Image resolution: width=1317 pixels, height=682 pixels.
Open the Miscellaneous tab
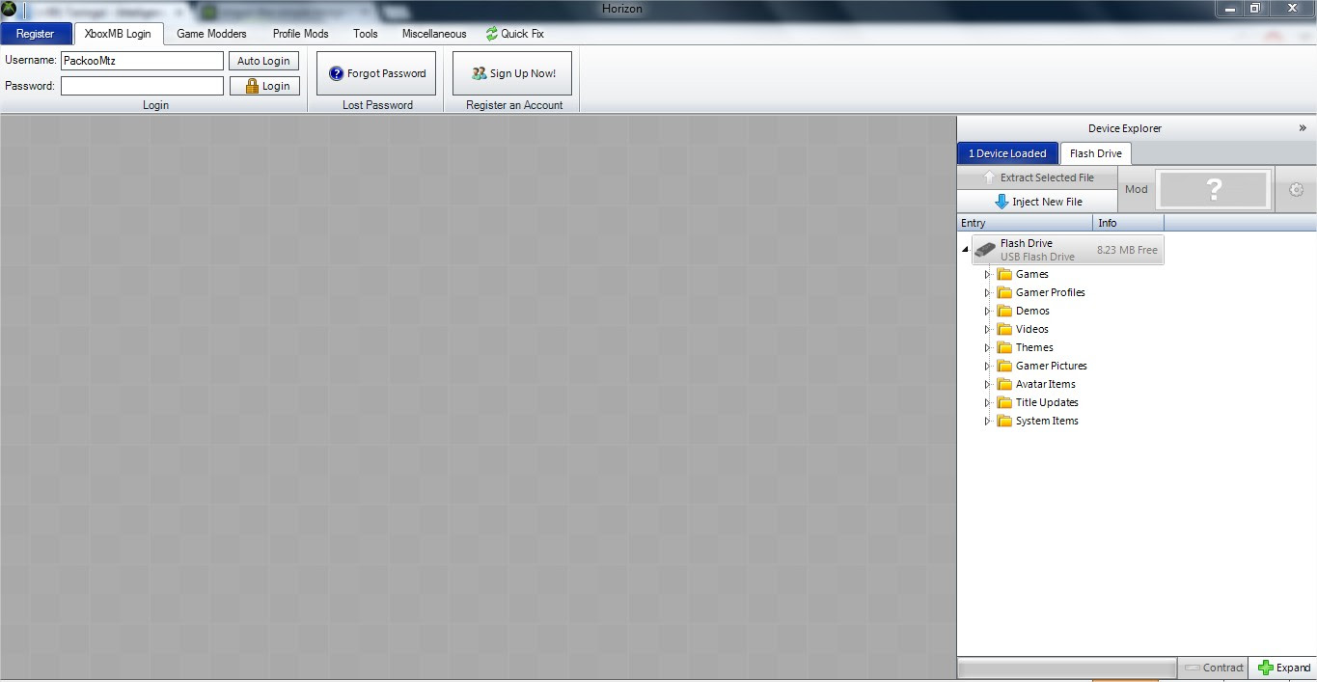coord(434,34)
